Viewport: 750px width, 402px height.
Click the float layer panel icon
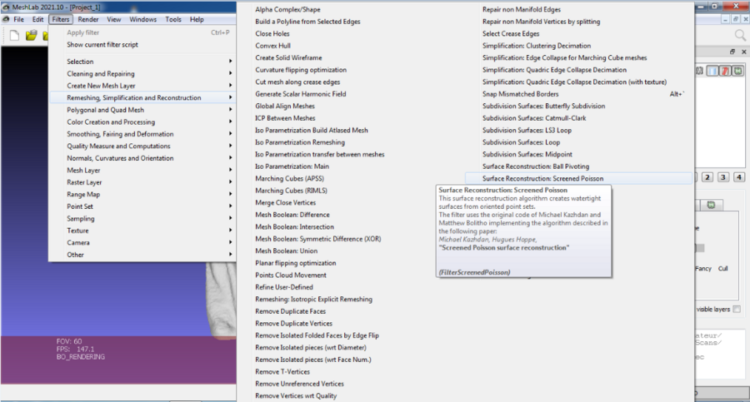pyautogui.click(x=732, y=52)
